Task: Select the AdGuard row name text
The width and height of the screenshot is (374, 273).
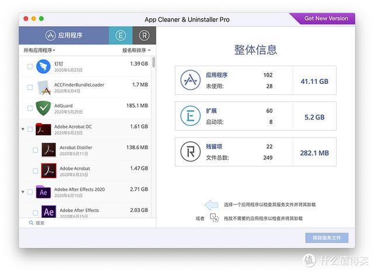Action: [64, 105]
